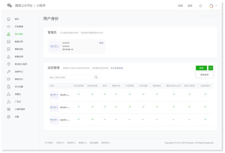
Task: Click the green 编辑 button
Action: pos(201,68)
